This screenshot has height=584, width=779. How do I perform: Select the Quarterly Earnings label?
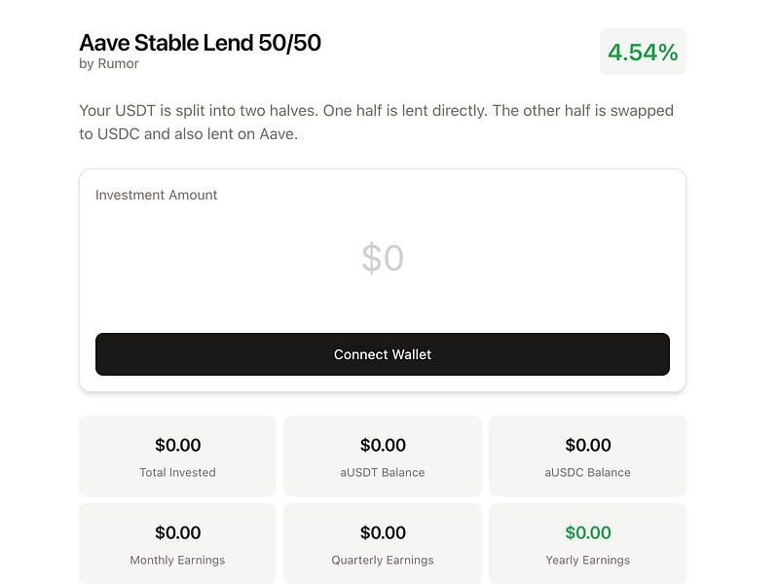click(x=383, y=560)
